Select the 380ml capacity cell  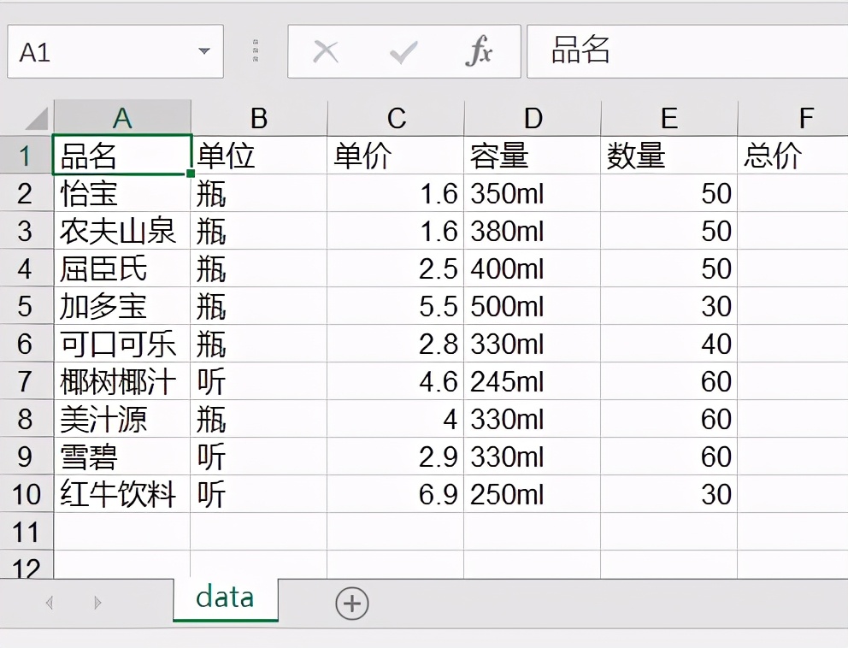tap(533, 231)
